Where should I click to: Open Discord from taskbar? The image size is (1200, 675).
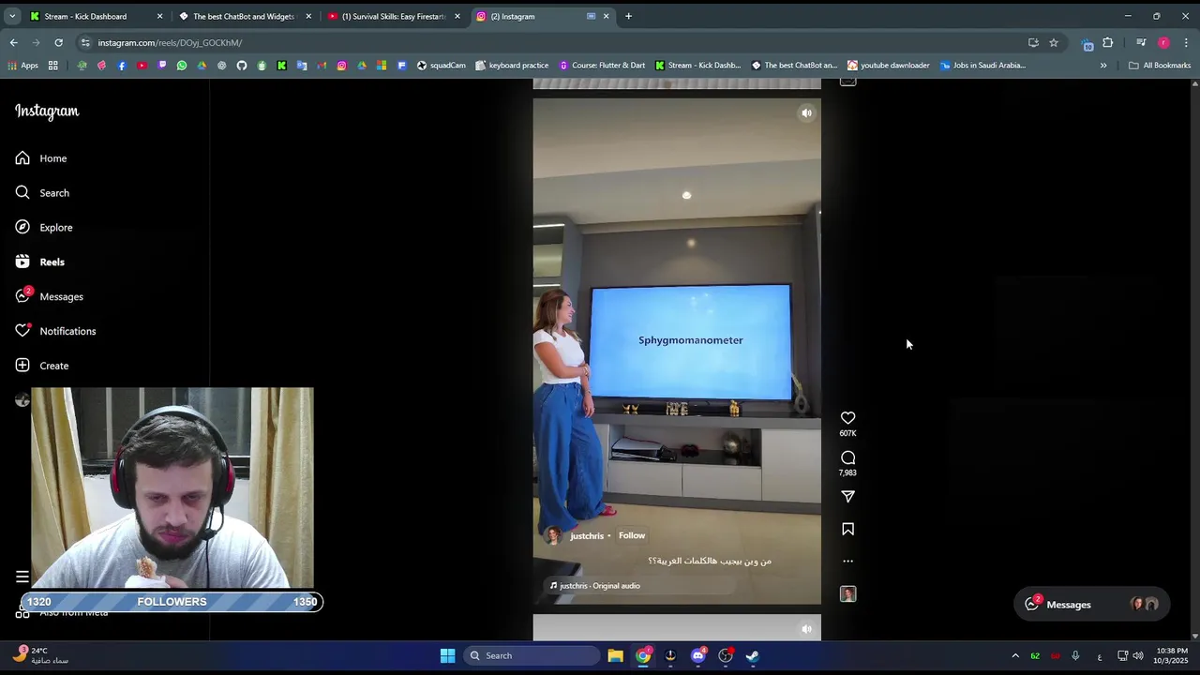tap(697, 655)
